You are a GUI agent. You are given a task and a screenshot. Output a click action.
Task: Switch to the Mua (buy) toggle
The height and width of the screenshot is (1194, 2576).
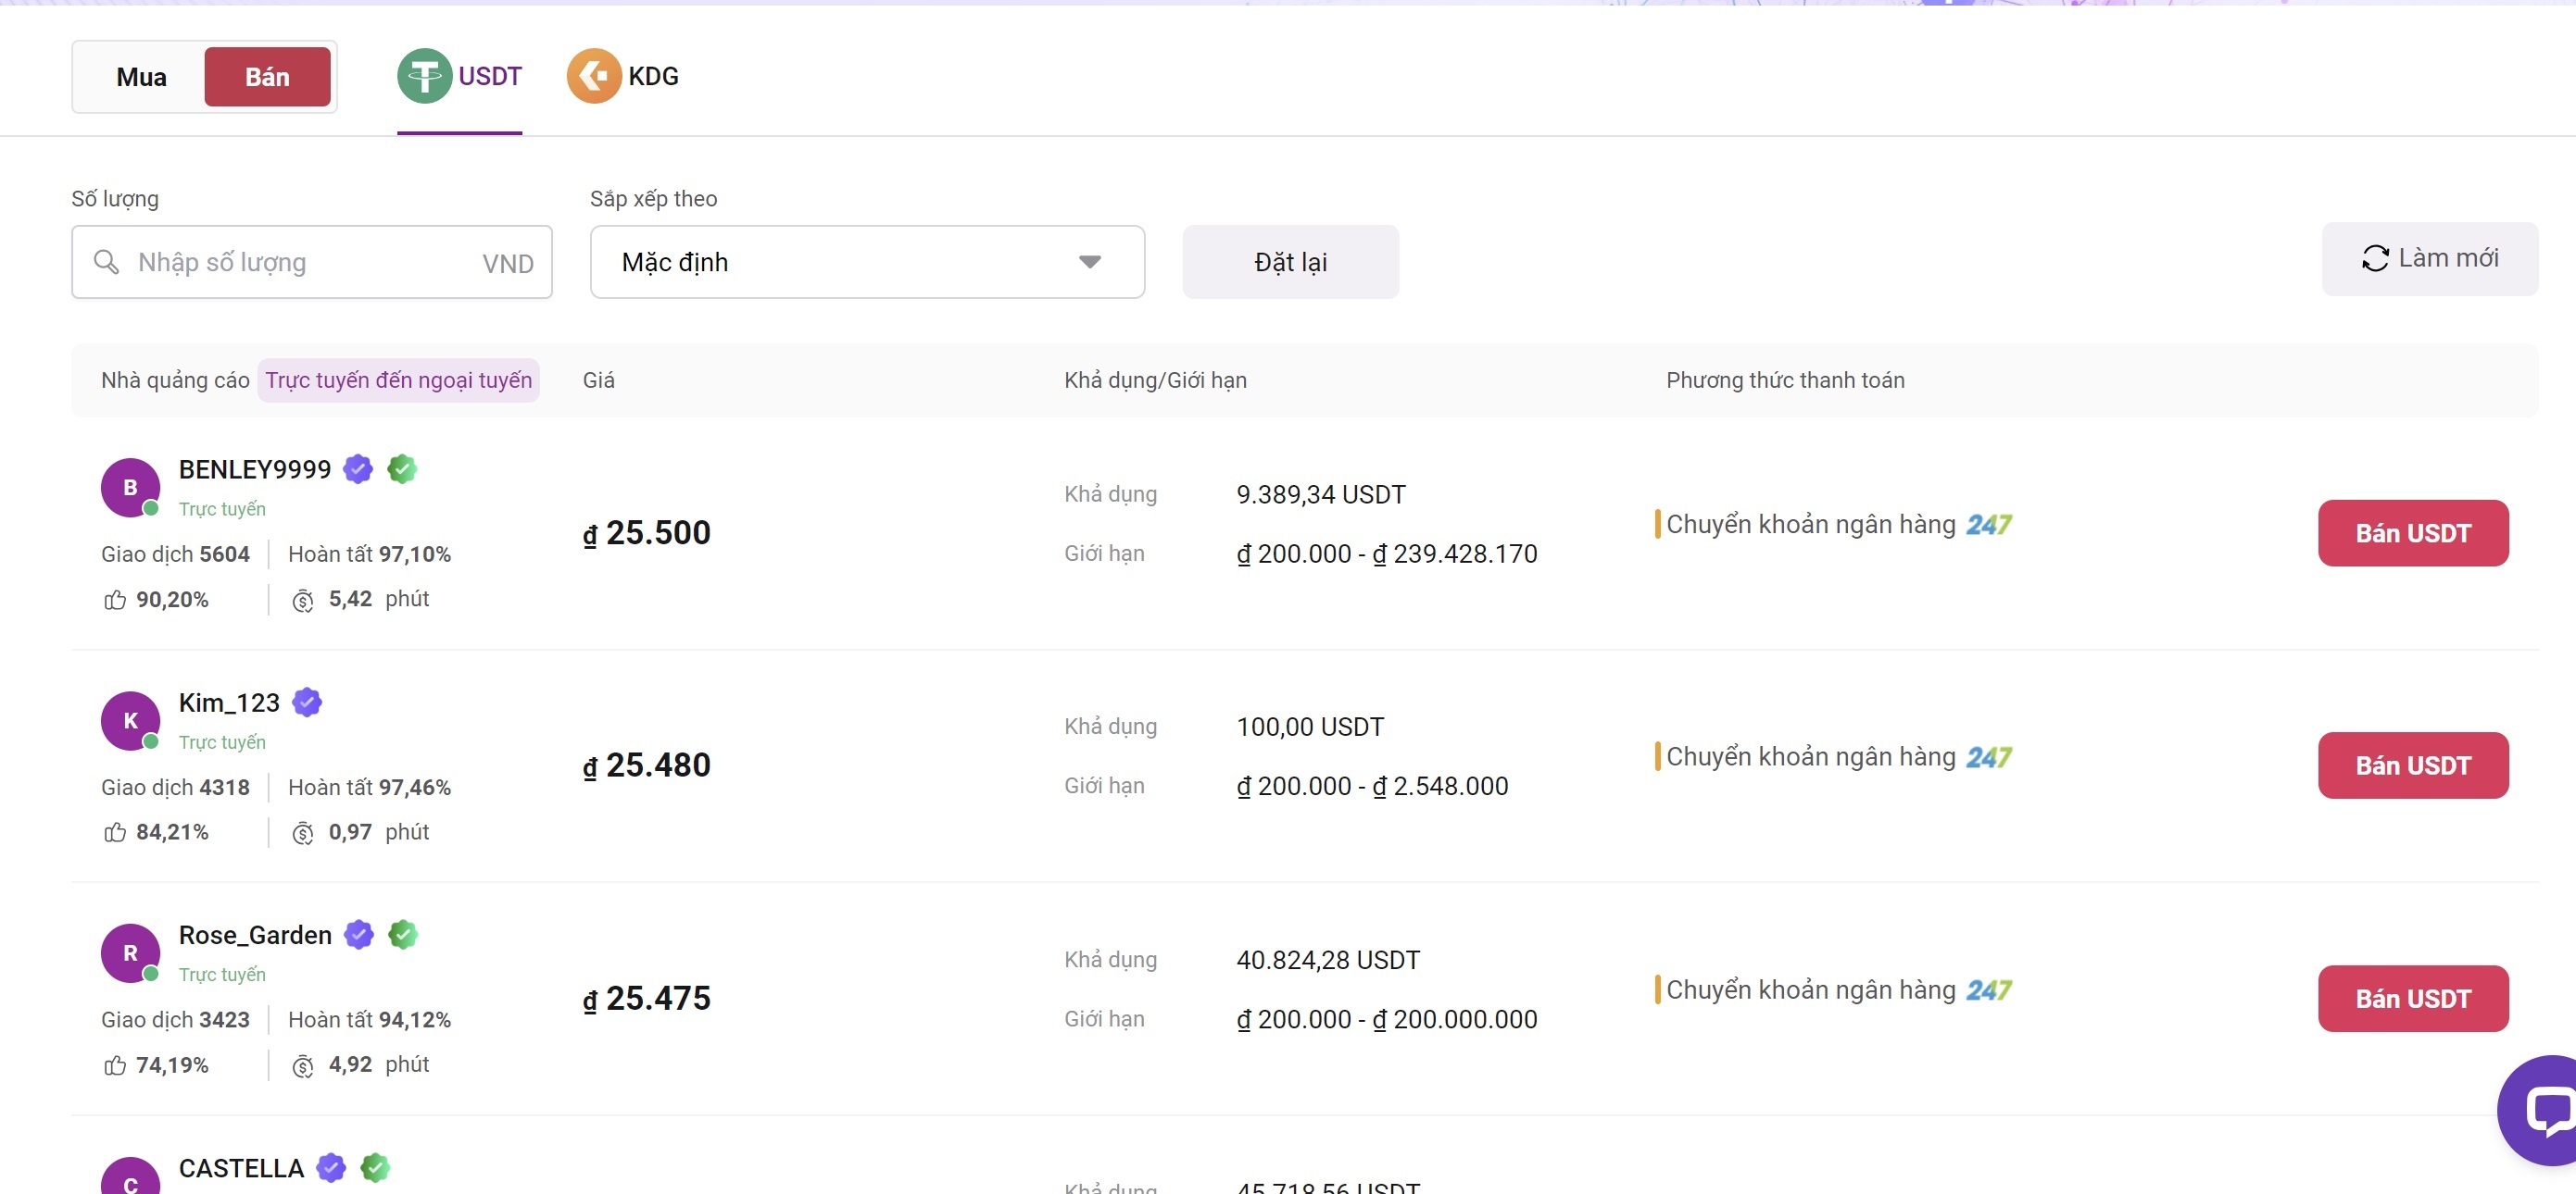point(141,77)
